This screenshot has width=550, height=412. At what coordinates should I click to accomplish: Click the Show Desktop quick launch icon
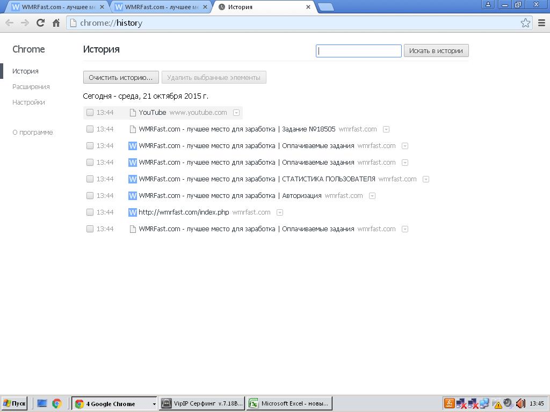tap(42, 403)
